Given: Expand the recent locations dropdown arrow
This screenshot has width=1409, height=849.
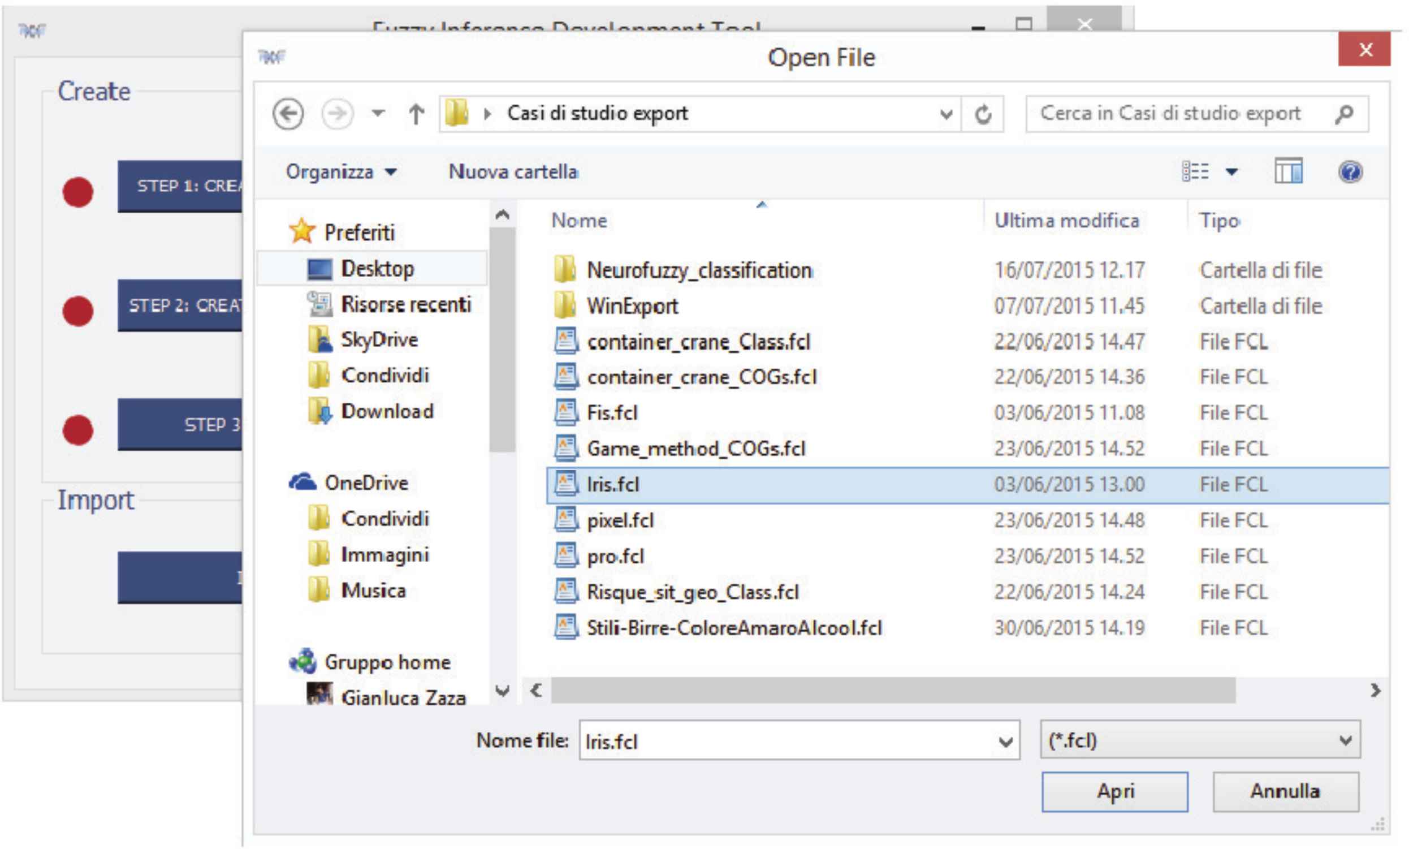Looking at the screenshot, I should point(378,113).
